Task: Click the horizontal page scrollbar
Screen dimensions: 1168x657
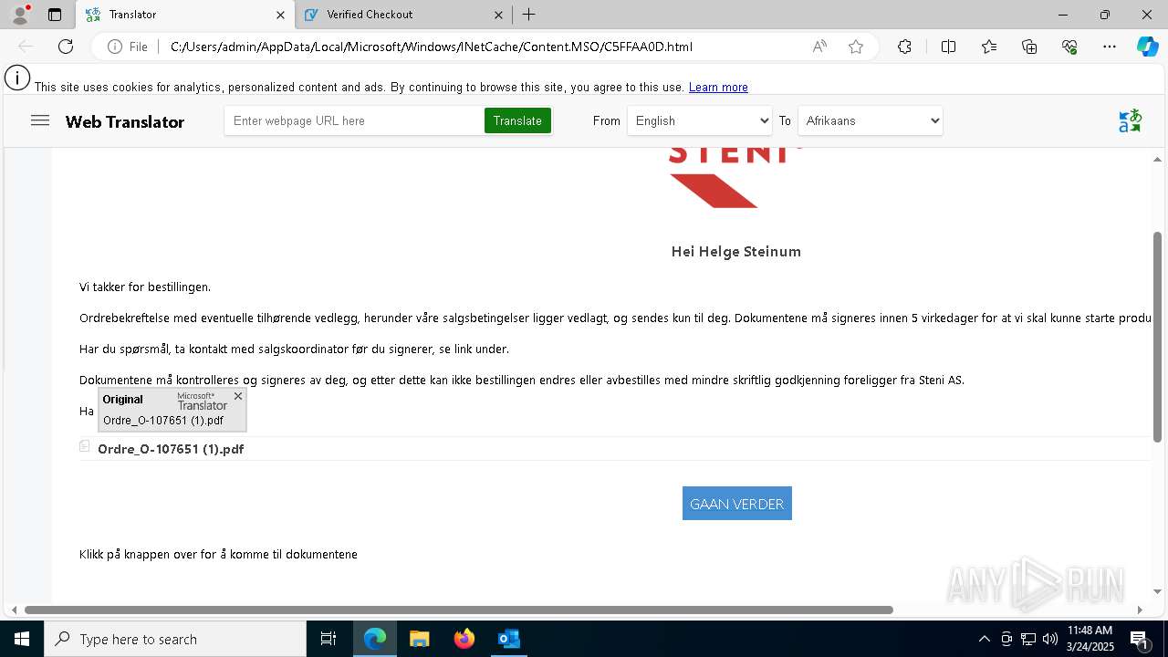Action: 459,610
